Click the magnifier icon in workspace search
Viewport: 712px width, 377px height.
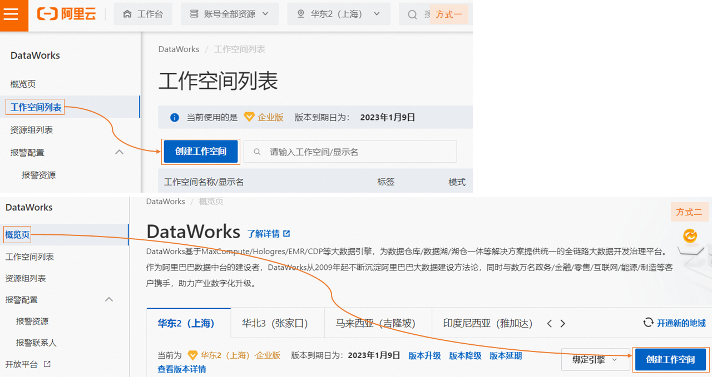coord(257,152)
